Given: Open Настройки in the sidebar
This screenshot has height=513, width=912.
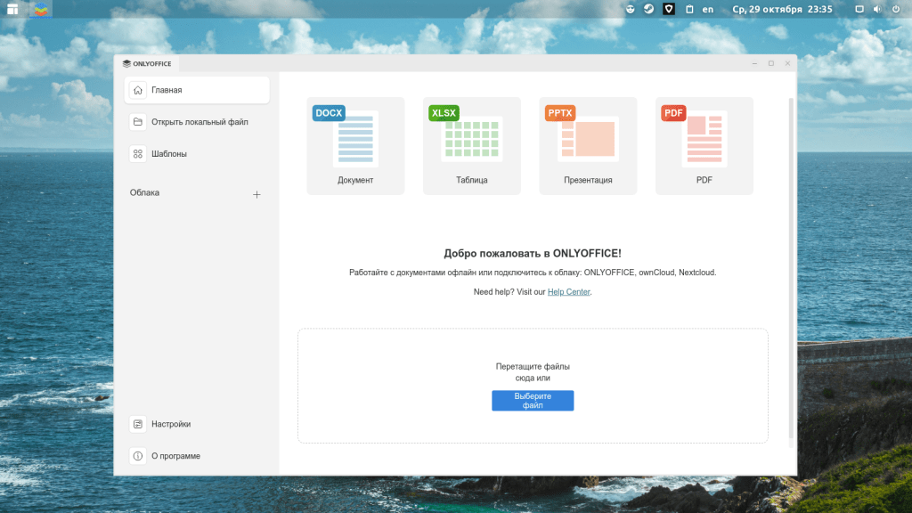Looking at the screenshot, I should pyautogui.click(x=197, y=424).
